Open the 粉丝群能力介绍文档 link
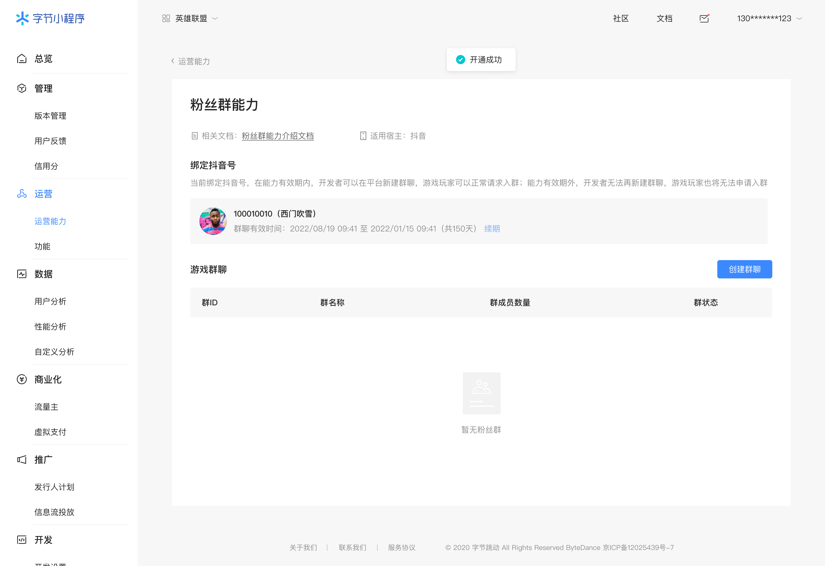Viewport: 825px width, 566px height. pyautogui.click(x=278, y=136)
